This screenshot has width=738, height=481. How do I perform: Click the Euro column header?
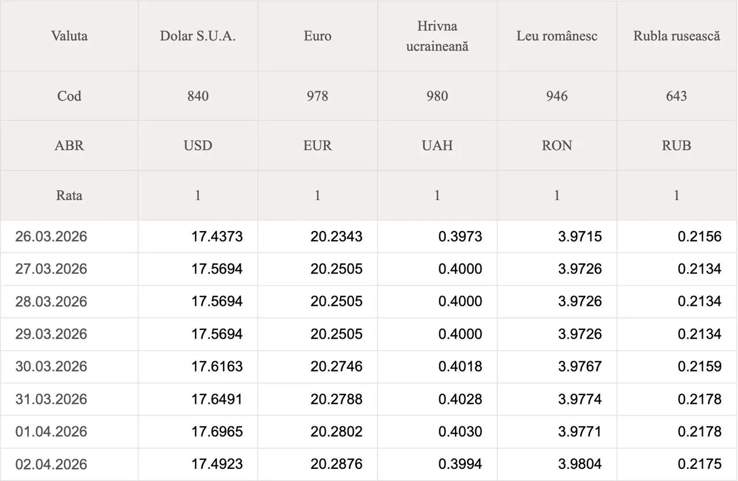(x=317, y=36)
